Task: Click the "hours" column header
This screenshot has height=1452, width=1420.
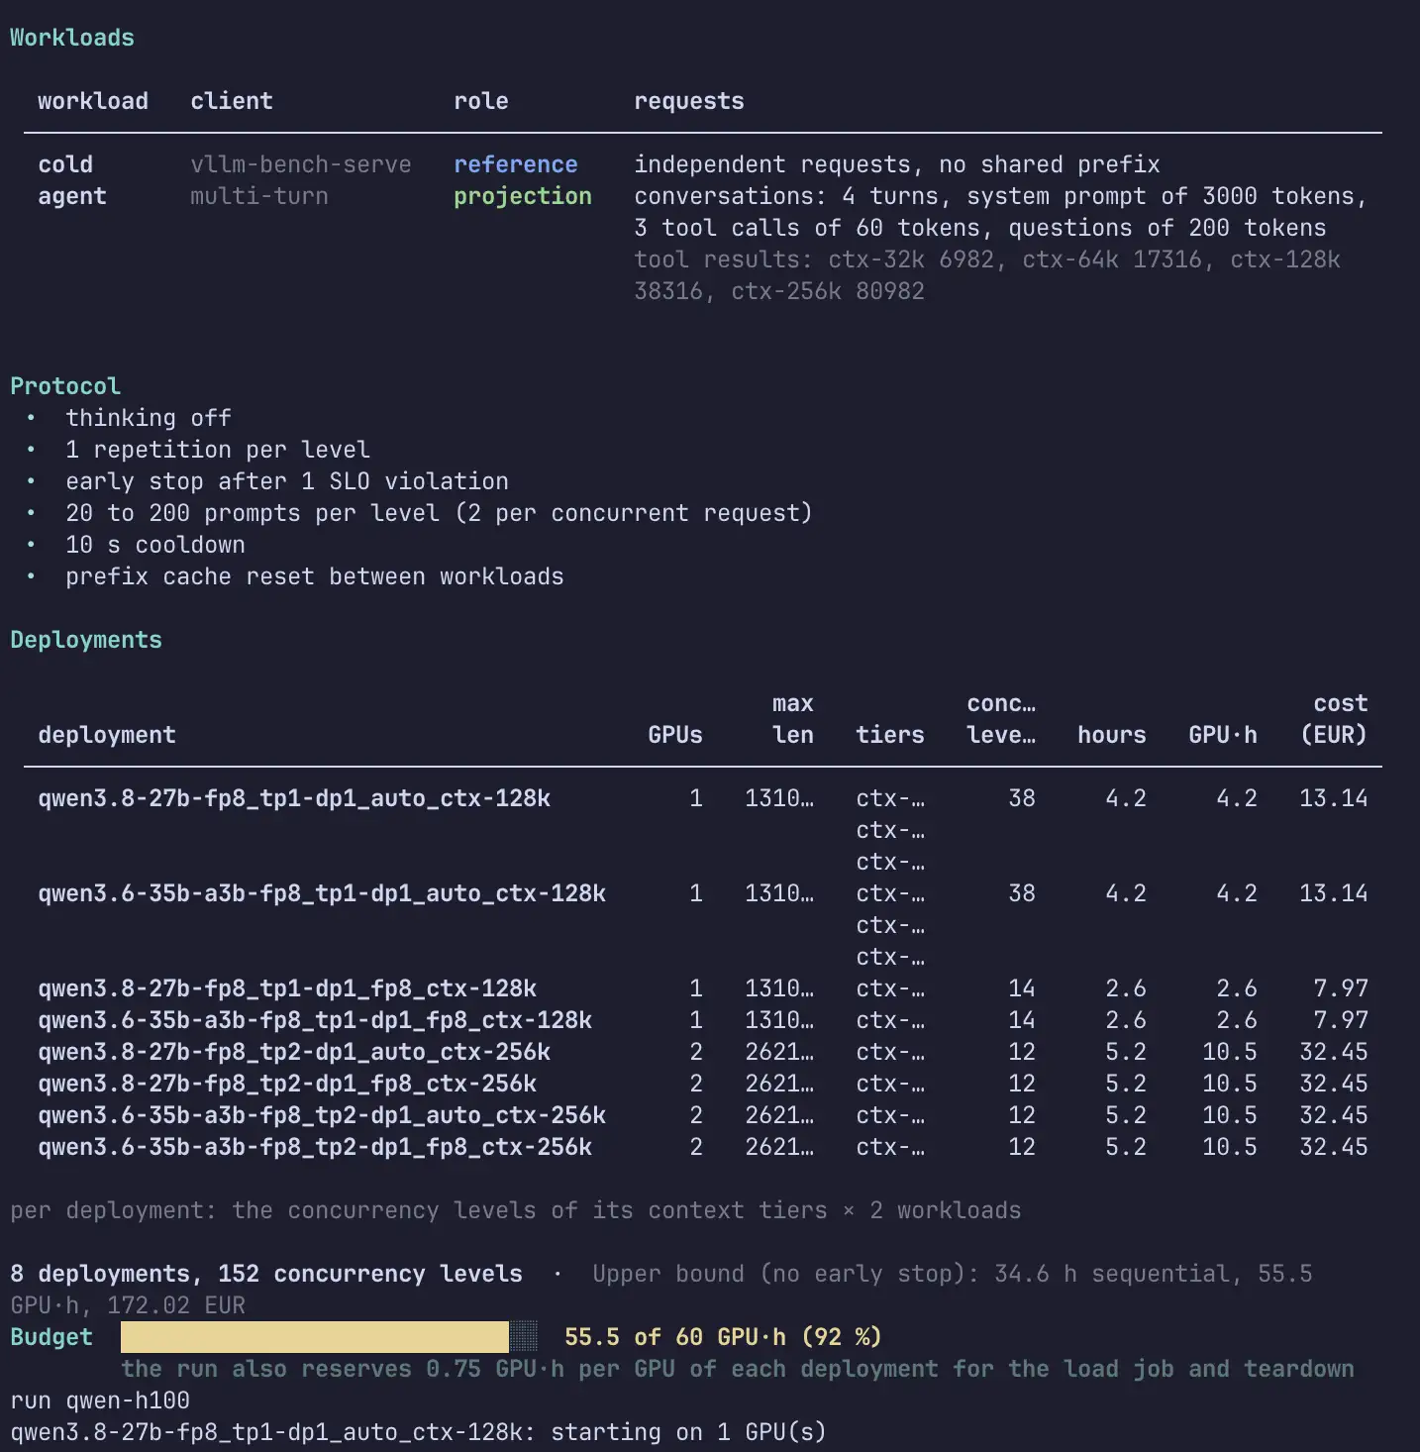Action: click(1112, 735)
